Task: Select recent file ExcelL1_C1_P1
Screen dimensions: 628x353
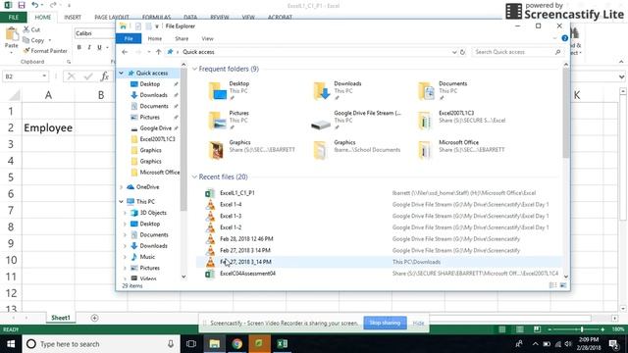Action: [237, 193]
